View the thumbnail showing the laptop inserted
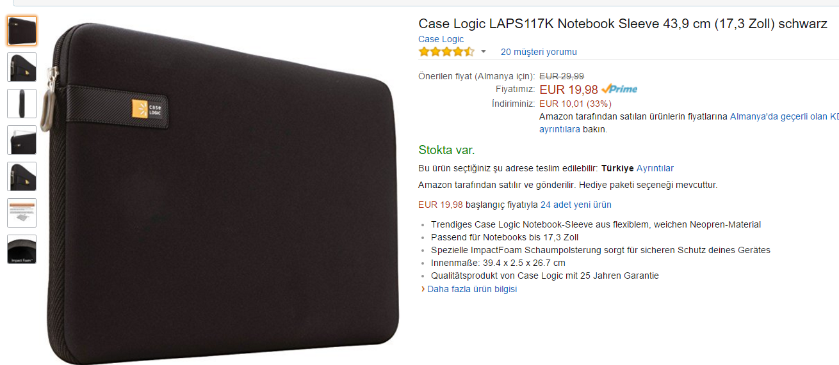Viewport: 839px width, 365px height. pyautogui.click(x=22, y=140)
